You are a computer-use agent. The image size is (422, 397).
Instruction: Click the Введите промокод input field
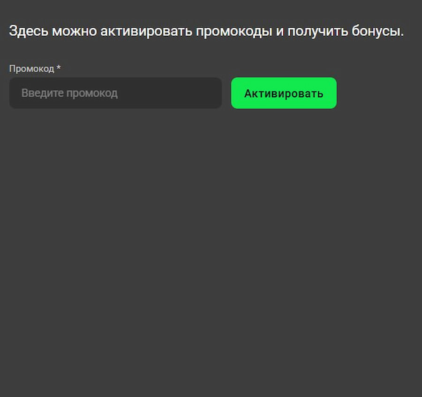tap(115, 93)
